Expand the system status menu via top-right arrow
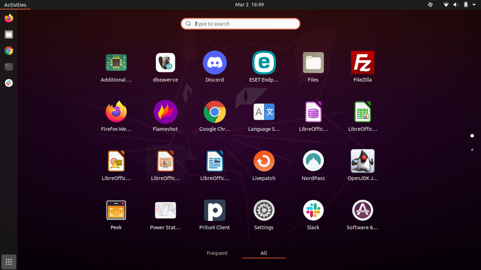Image resolution: width=481 pixels, height=270 pixels. (x=473, y=4)
